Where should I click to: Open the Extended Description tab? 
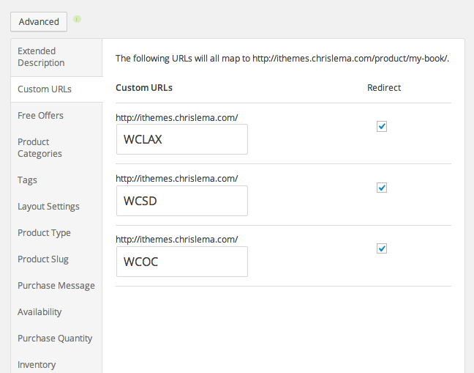click(41, 57)
